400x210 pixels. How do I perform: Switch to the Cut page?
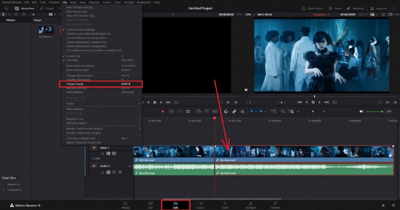pos(150,205)
